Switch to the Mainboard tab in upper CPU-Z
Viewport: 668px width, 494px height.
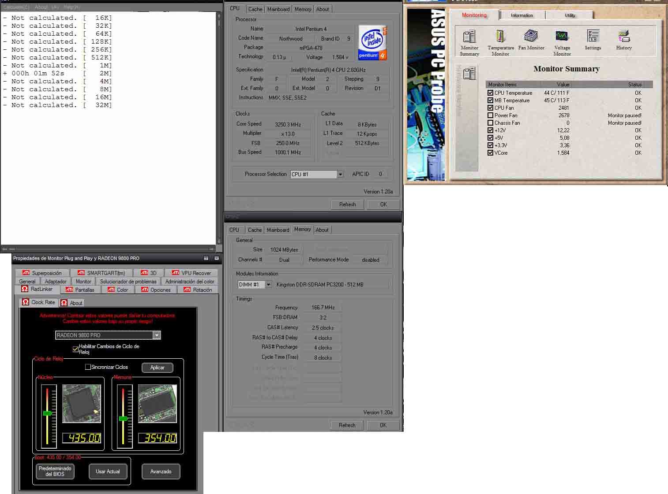tap(278, 9)
